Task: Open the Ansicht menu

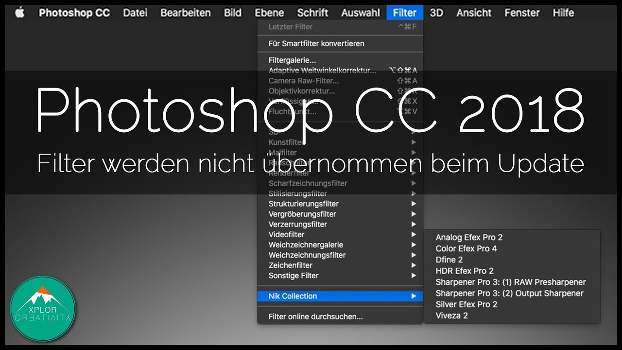Action: 474,13
